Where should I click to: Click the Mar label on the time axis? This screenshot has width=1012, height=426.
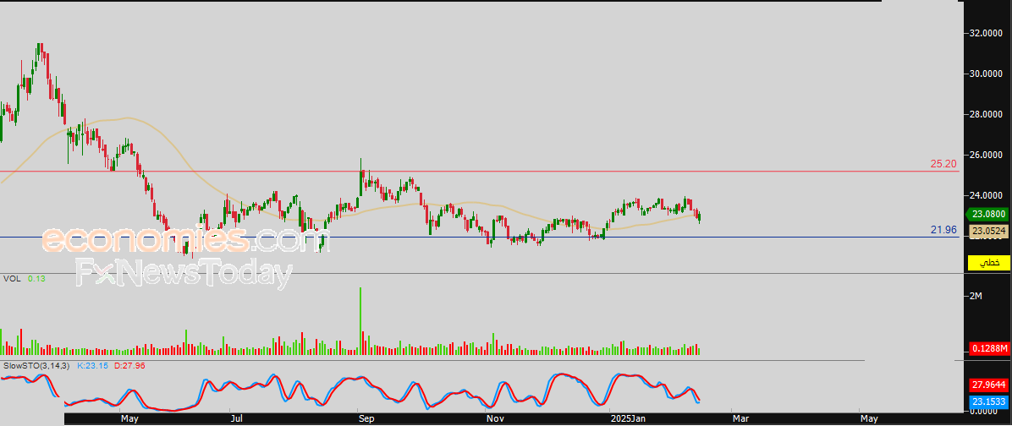(x=740, y=419)
